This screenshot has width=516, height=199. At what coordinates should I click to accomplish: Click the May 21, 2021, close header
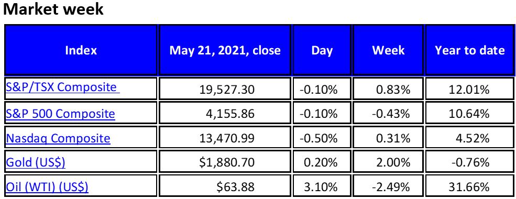click(x=225, y=50)
